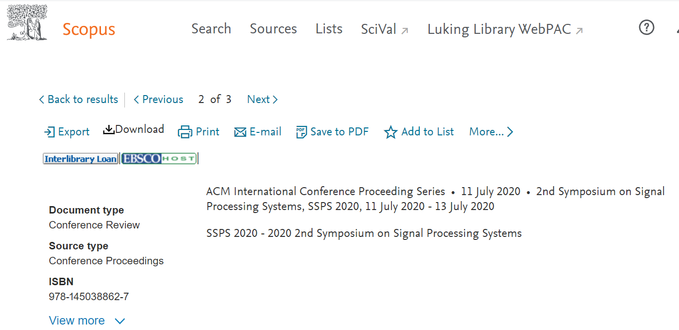Open the Sources menu item
This screenshot has width=679, height=330.
point(273,29)
